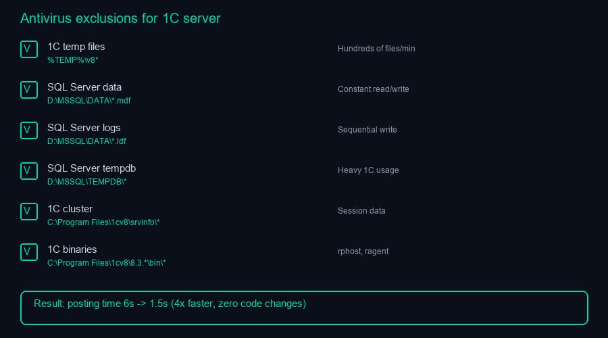
Task: Uncheck the 1C cluster checkbox
Action: [x=28, y=212]
